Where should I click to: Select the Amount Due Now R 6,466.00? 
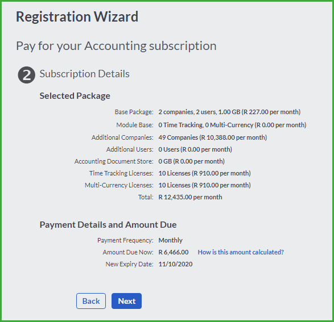click(x=174, y=252)
